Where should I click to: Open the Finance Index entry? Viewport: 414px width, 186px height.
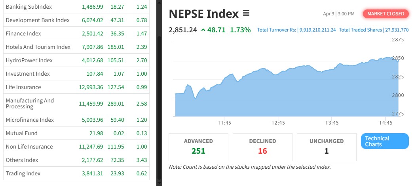coord(23,33)
